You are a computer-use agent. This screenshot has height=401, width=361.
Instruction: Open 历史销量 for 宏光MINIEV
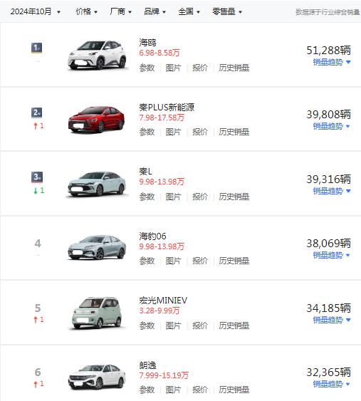coord(234,326)
